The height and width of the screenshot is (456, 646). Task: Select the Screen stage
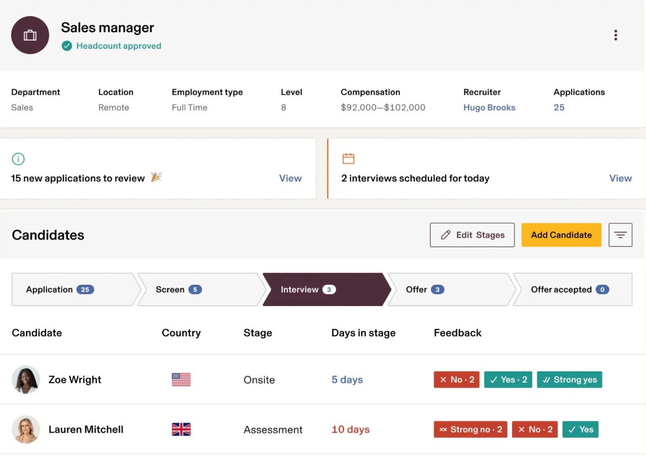(178, 290)
